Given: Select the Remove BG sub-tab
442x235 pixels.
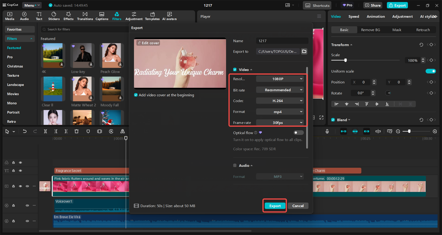Looking at the screenshot, I should (371, 30).
